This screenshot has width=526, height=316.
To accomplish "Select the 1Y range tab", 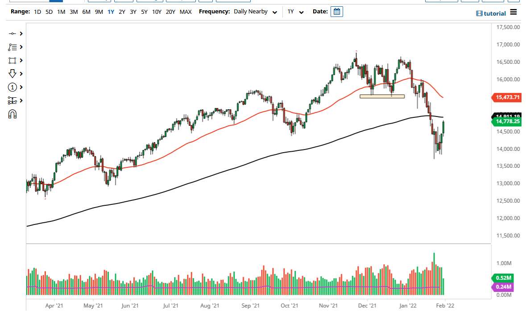I will (x=111, y=12).
